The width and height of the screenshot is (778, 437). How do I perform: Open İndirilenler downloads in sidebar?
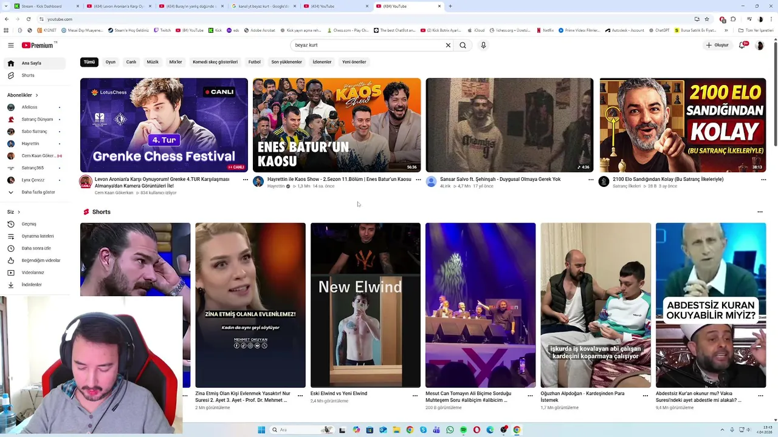pyautogui.click(x=35, y=285)
